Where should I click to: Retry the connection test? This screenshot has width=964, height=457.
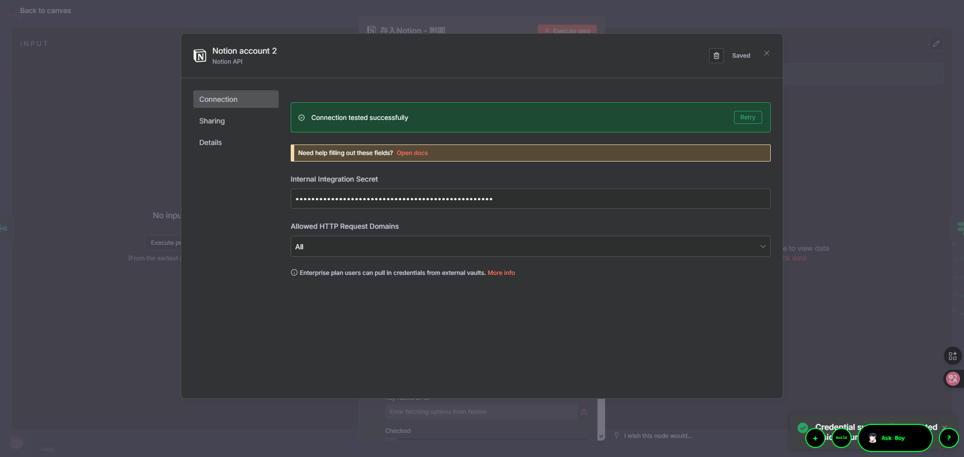pyautogui.click(x=747, y=117)
